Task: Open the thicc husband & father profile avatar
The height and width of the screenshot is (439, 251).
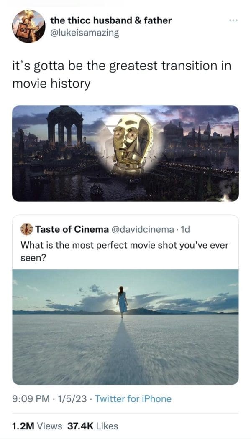Action: tap(28, 26)
